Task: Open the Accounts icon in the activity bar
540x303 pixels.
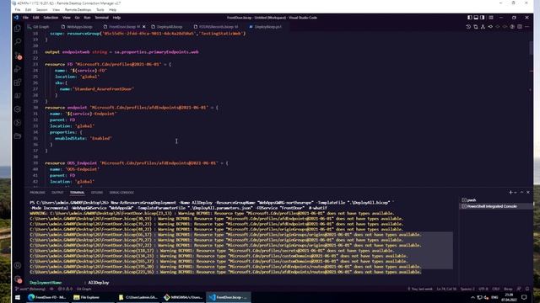Action: [x=18, y=265]
